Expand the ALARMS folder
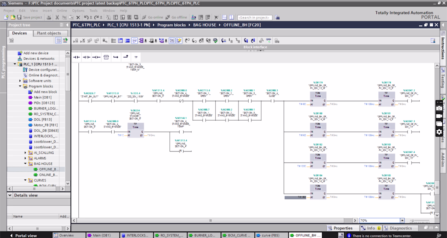Image resolution: width=447 pixels, height=238 pixels. click(25, 158)
